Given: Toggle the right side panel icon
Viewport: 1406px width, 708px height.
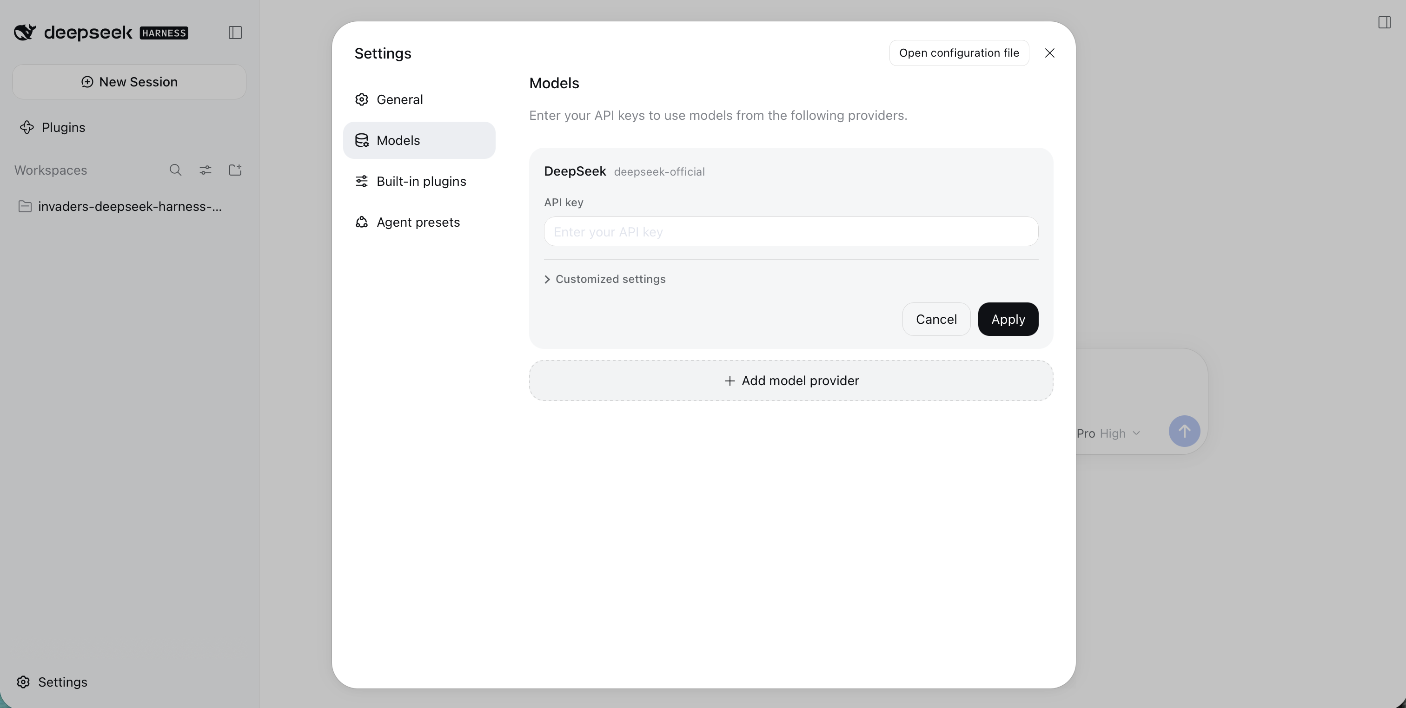Looking at the screenshot, I should point(1384,22).
